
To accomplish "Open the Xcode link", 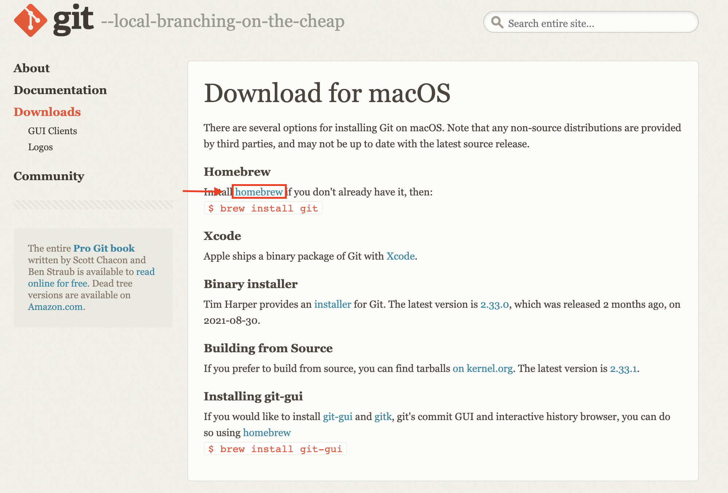I will click(x=400, y=256).
